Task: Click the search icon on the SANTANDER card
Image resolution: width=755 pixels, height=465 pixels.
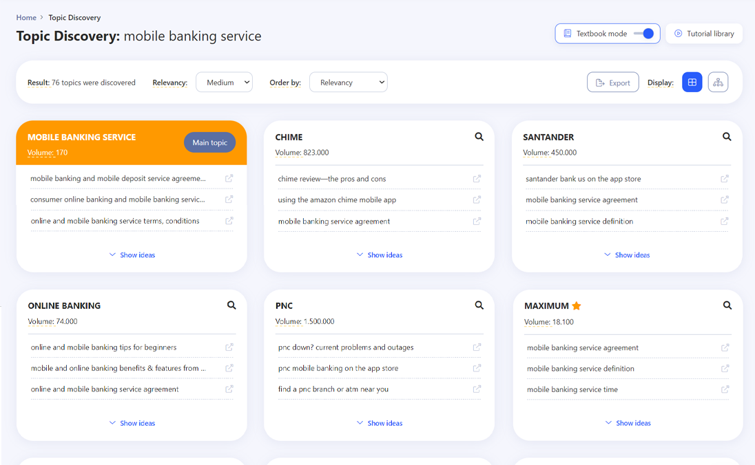Action: [727, 137]
